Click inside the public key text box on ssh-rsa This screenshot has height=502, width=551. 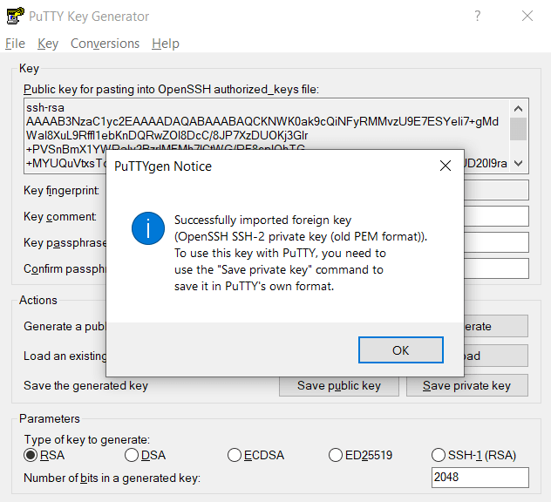pyautogui.click(x=45, y=107)
